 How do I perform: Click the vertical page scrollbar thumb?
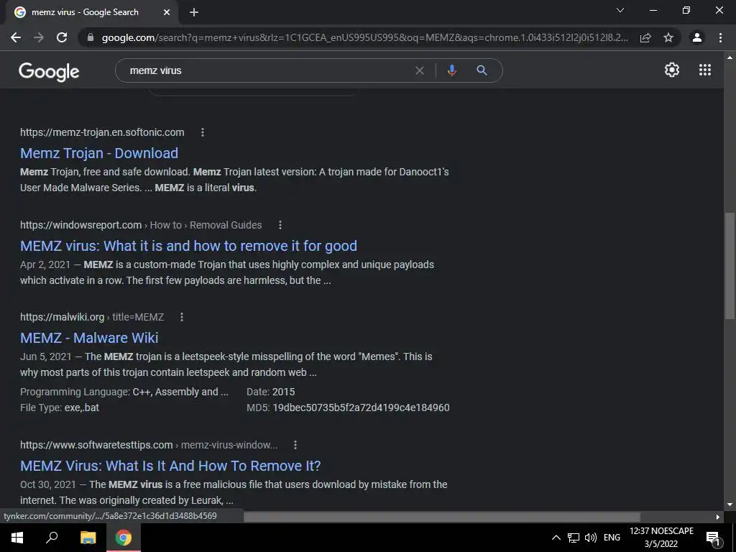730,266
